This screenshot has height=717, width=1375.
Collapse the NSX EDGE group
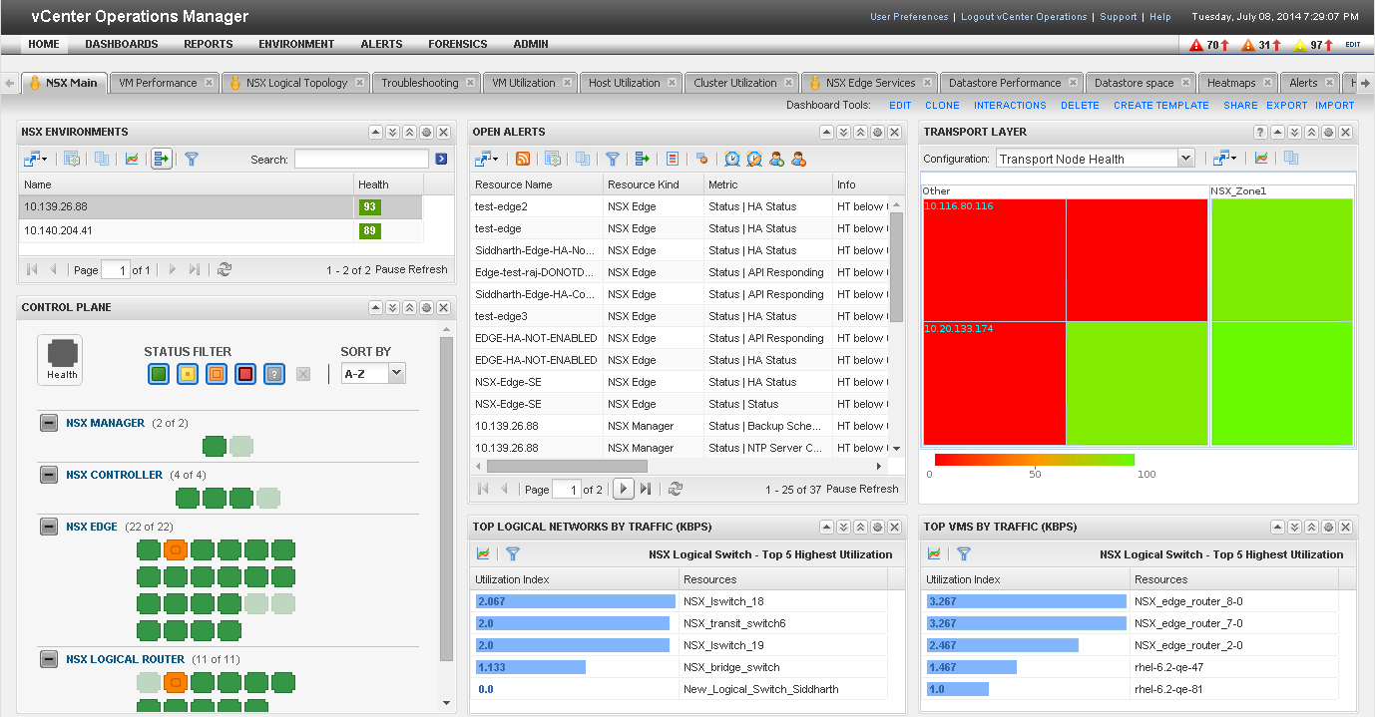pos(48,527)
